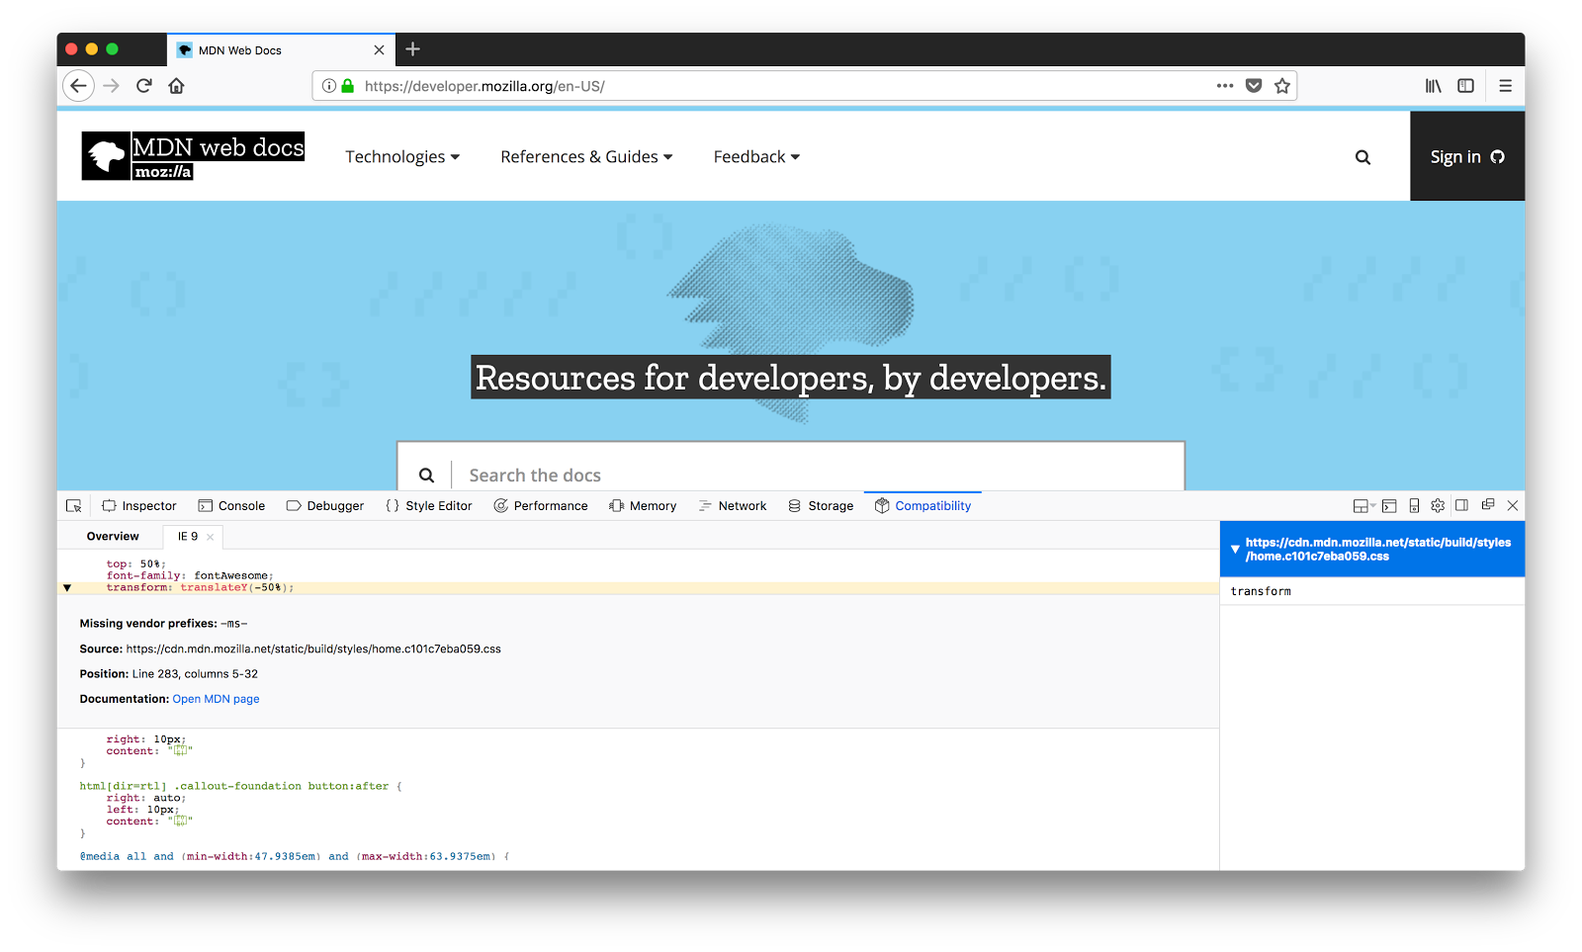Click the MDN web docs logo
The height and width of the screenshot is (952, 1582).
pyautogui.click(x=193, y=156)
